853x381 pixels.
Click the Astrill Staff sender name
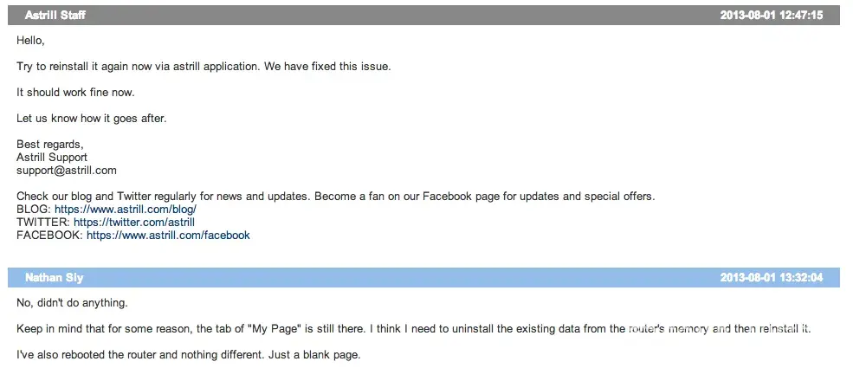[x=55, y=16]
